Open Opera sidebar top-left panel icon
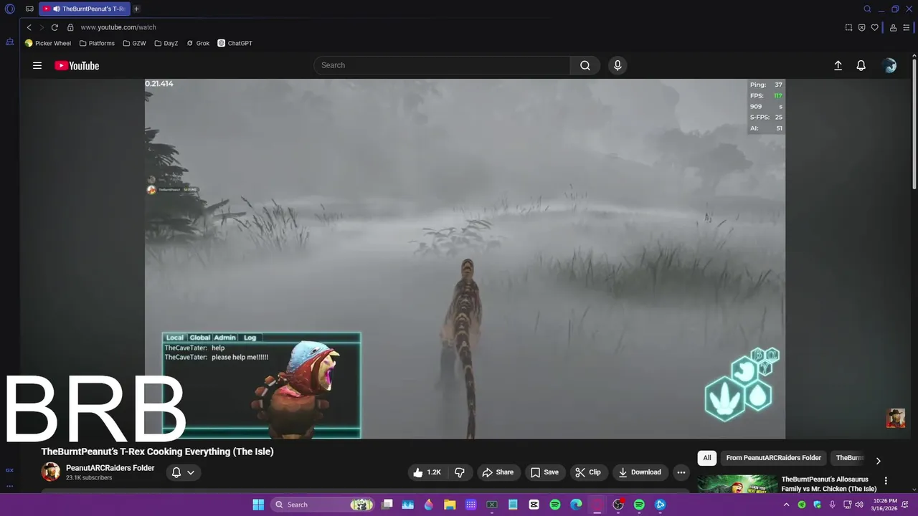 (9, 42)
